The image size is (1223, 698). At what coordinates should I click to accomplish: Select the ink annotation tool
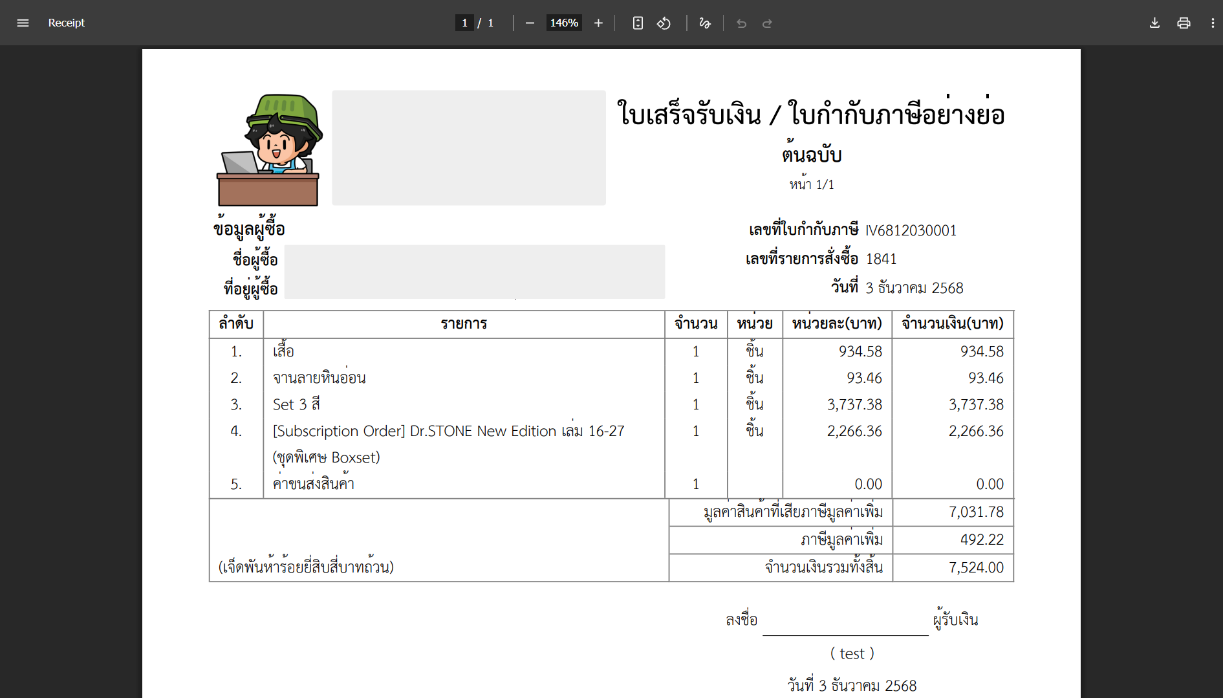[704, 23]
